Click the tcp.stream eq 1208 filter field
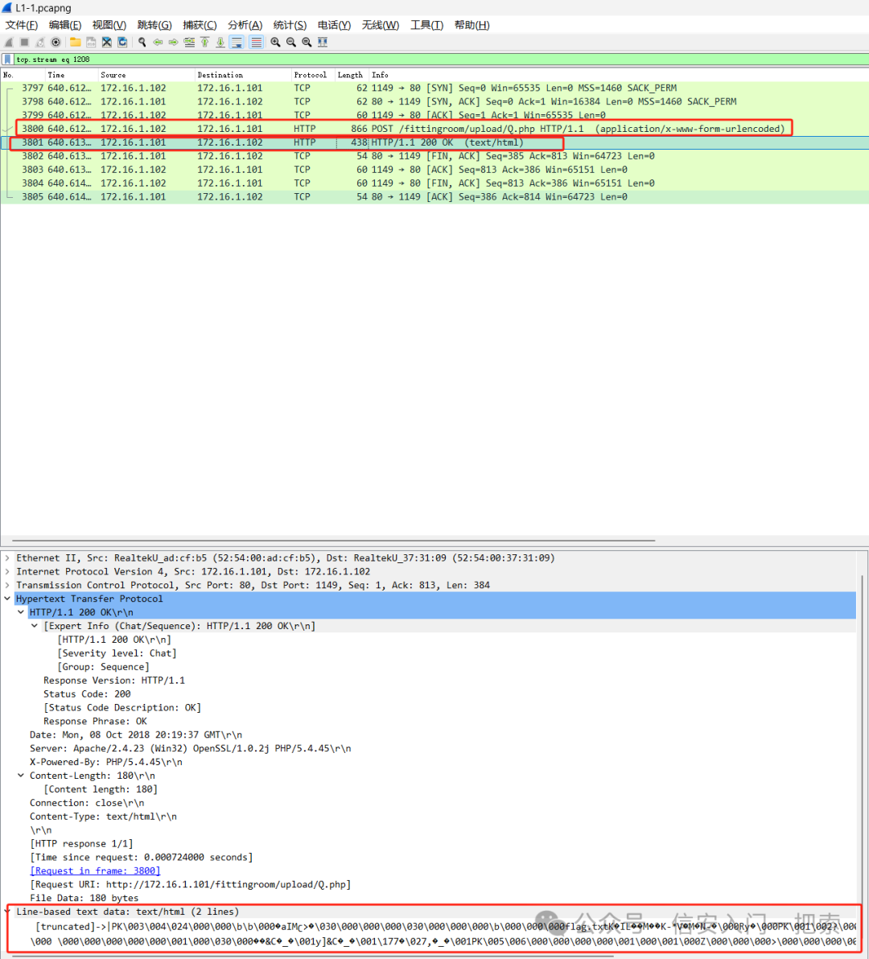 coord(440,60)
